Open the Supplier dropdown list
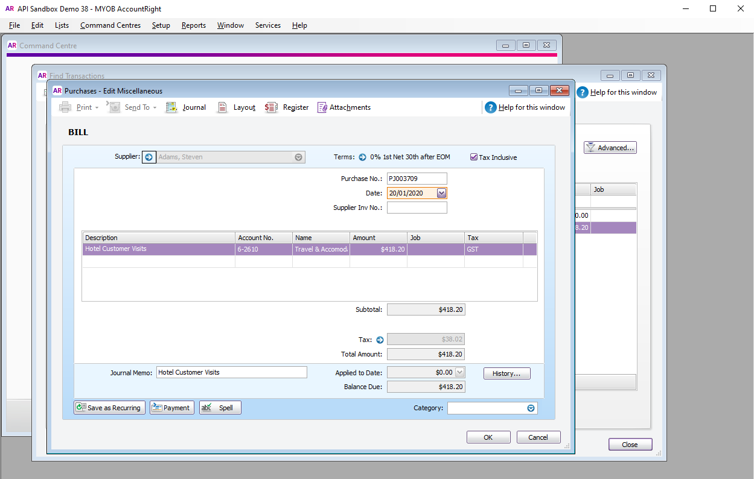 coord(298,157)
